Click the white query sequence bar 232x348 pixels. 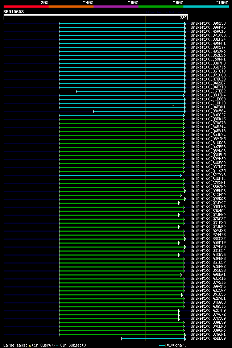click(96, 15)
